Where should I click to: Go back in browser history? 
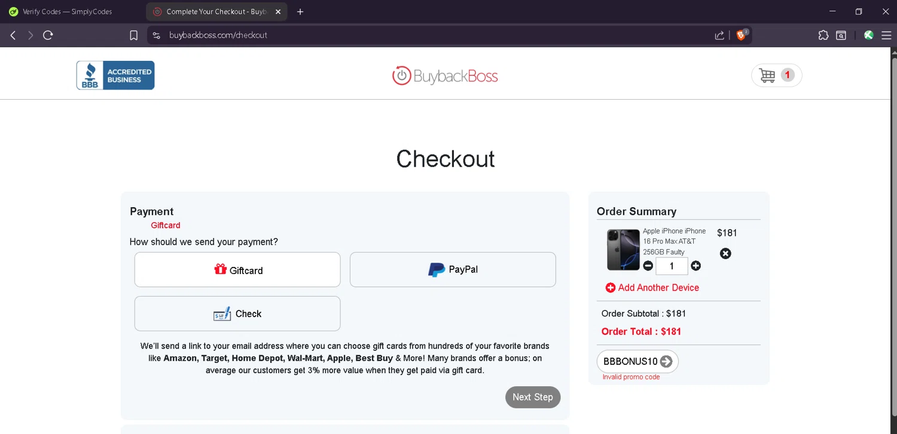13,35
